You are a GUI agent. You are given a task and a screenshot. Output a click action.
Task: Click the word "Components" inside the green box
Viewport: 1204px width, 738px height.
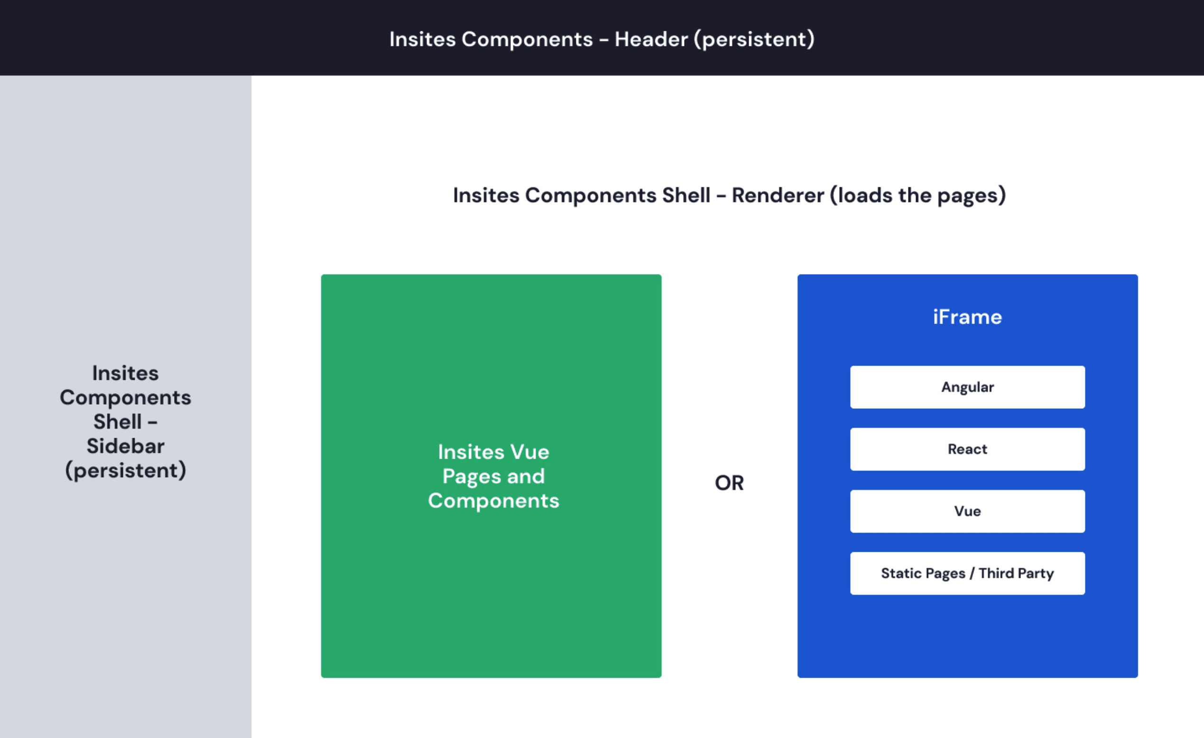pyautogui.click(x=493, y=501)
